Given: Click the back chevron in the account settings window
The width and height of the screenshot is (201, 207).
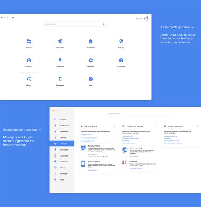Looking at the screenshot, I should [59, 111].
